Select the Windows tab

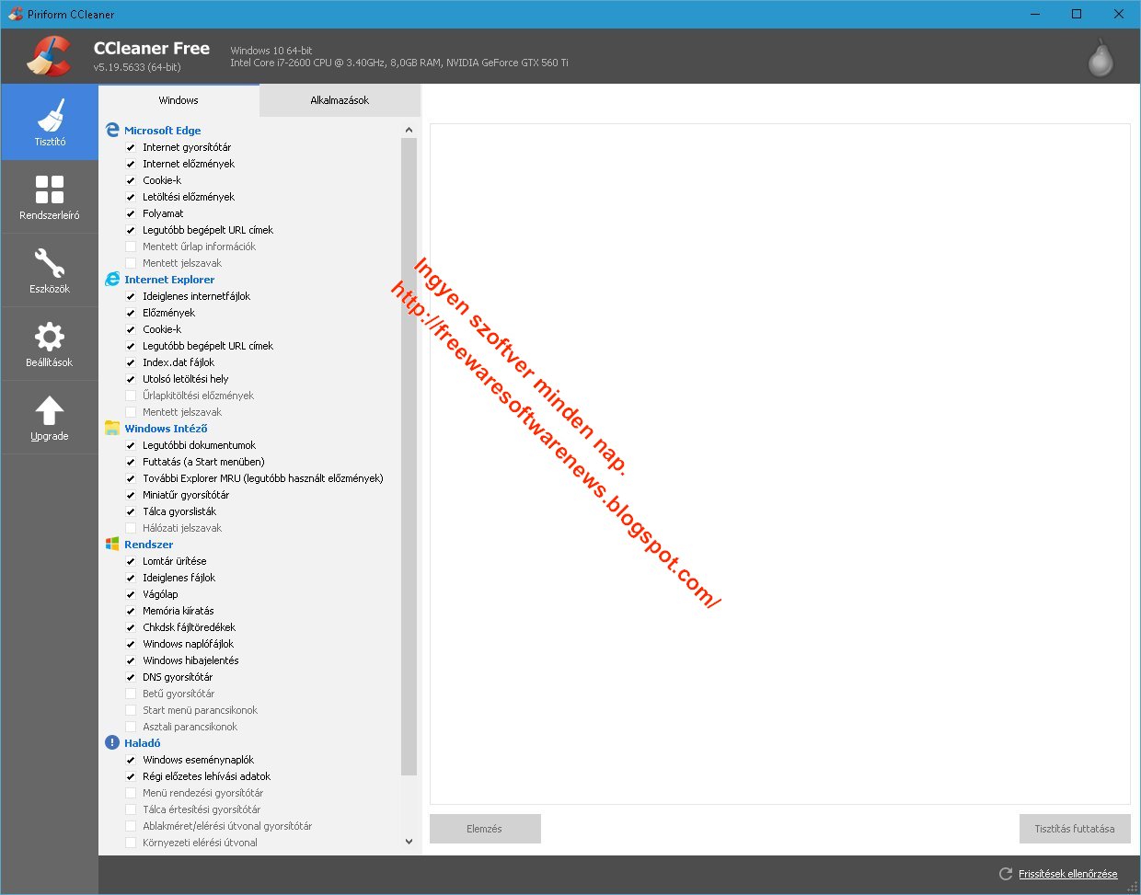point(178,100)
